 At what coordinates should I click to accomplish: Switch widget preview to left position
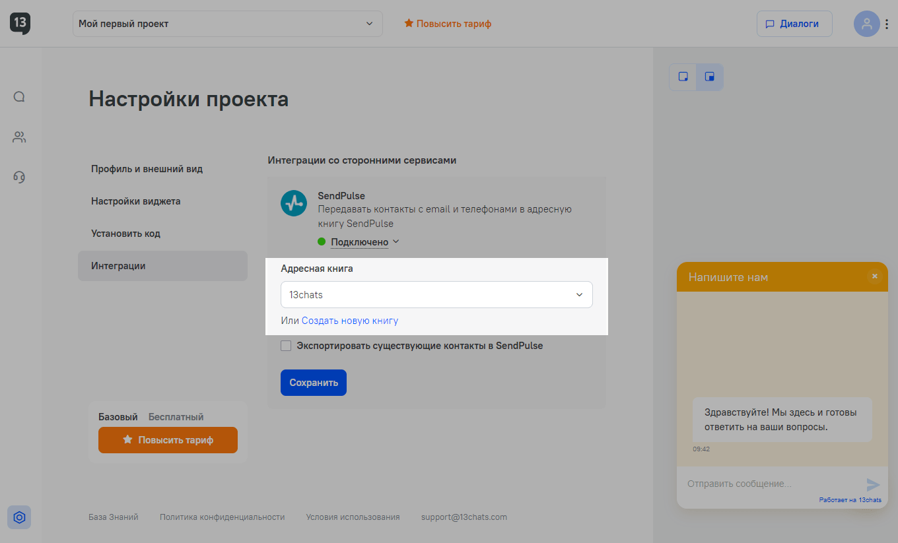[683, 77]
